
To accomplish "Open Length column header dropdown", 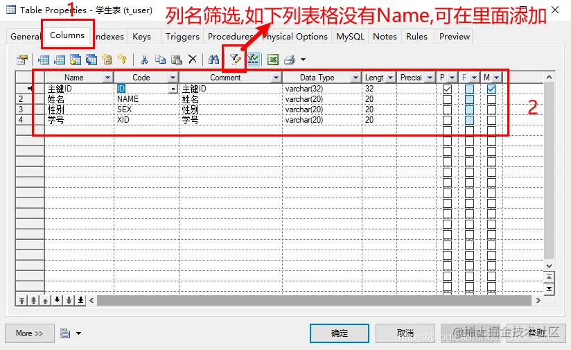I will pos(390,78).
